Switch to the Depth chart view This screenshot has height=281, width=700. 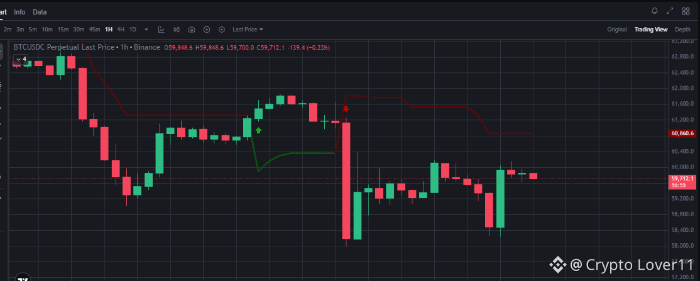pyautogui.click(x=682, y=30)
